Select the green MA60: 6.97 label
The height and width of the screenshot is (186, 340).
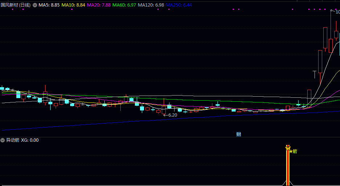pyautogui.click(x=124, y=5)
